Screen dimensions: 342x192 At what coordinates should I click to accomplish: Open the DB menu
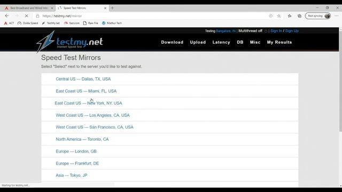240,42
